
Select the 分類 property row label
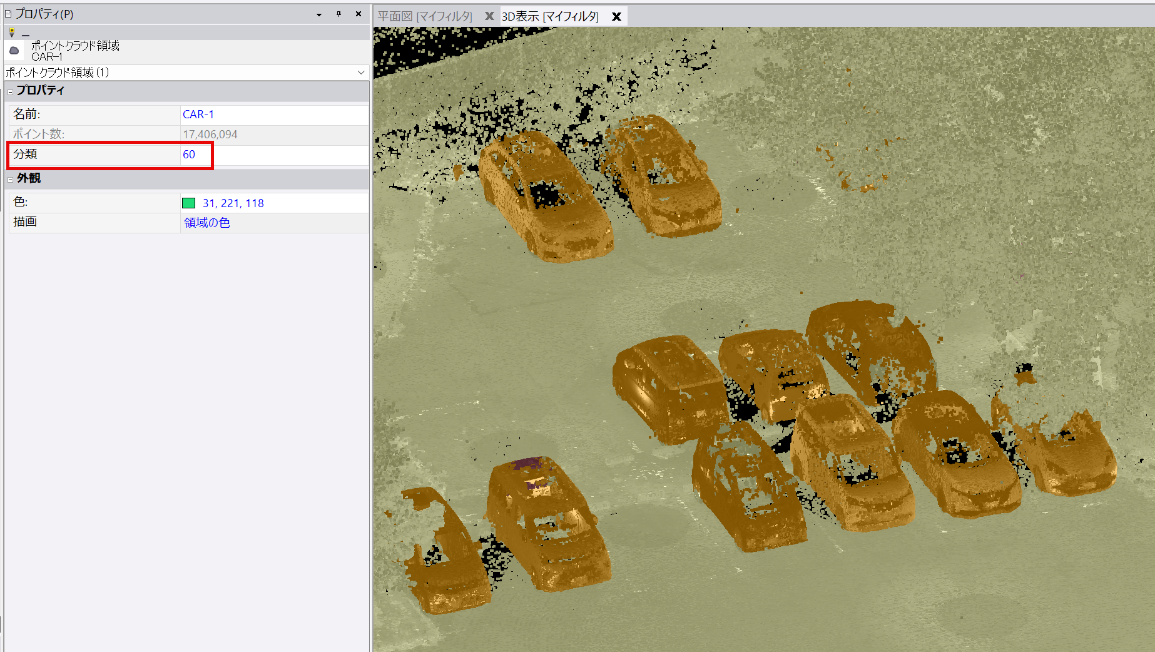tap(26, 155)
